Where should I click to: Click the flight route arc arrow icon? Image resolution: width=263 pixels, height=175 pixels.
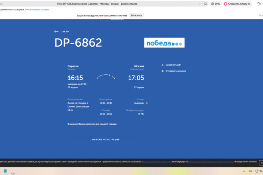point(106,77)
